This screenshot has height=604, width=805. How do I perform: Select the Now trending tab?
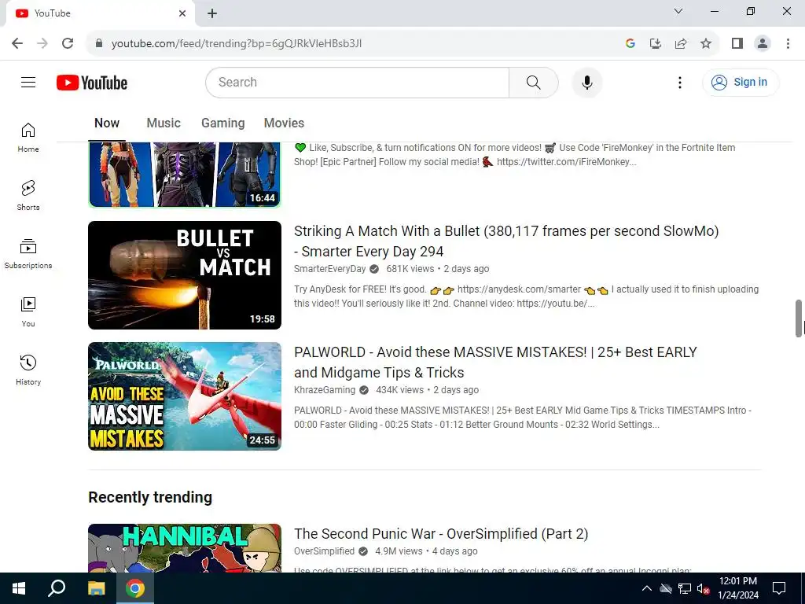(107, 123)
